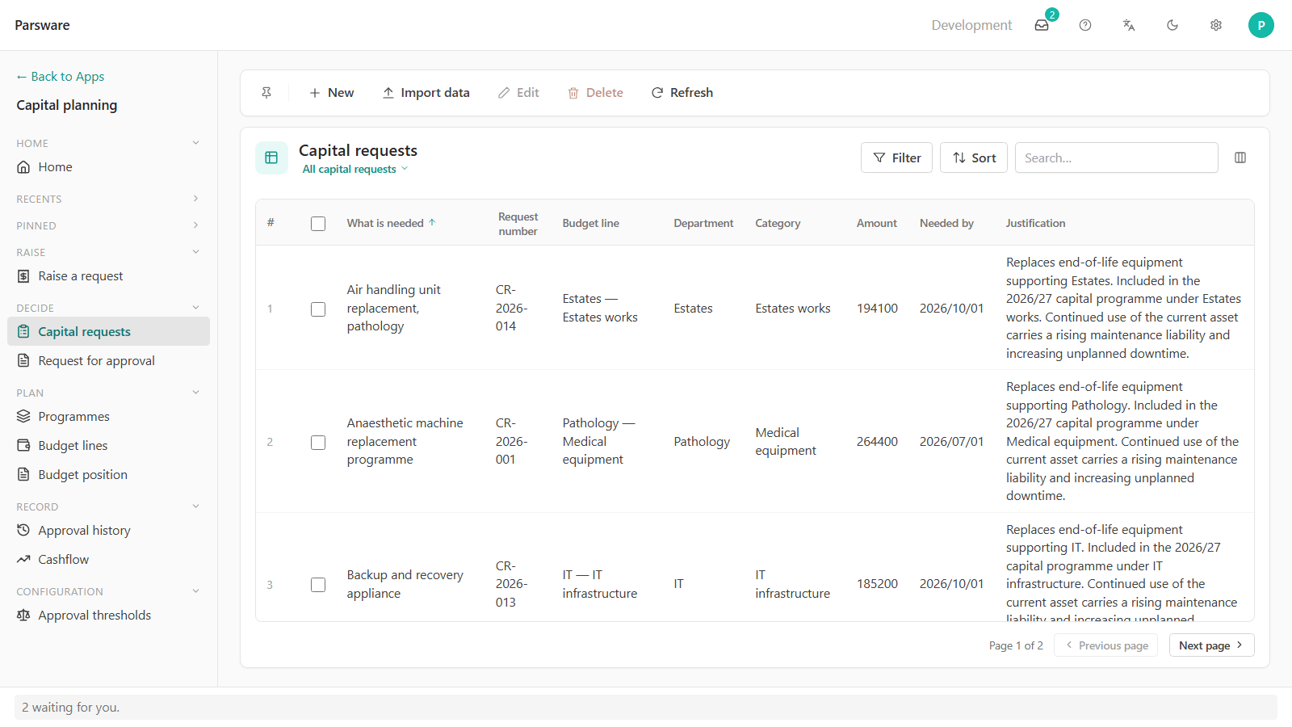The image size is (1292, 727).
Task: Open Request for approval page
Action: pos(108,361)
